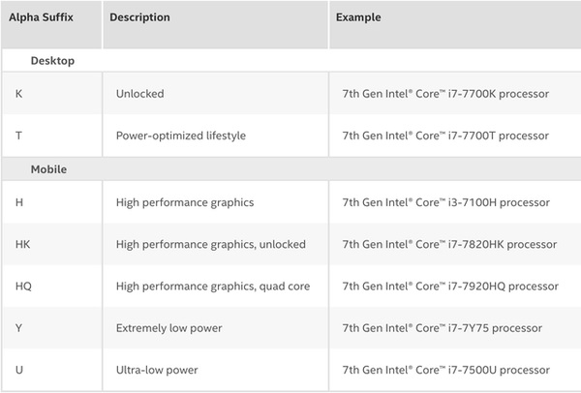
Task: Select the Core i7-7Y75 processor example
Action: pyautogui.click(x=442, y=328)
